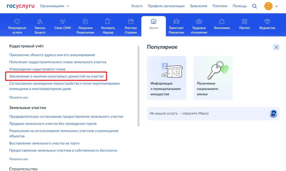286x171 pixels.
Task: Open Услуги in the top menu
Action: coord(137,6)
